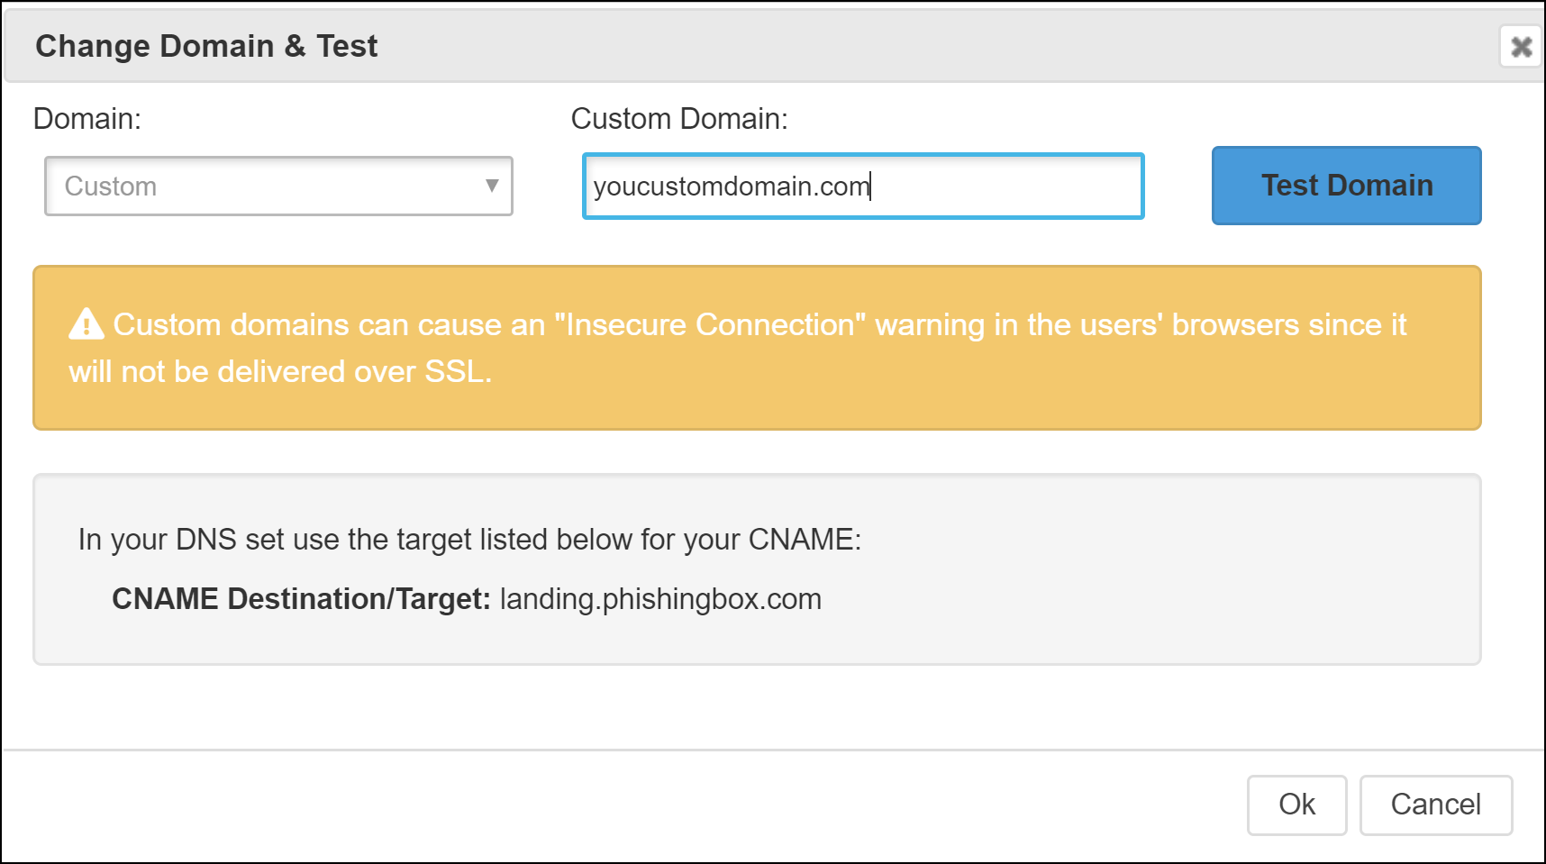Click Cancel to dismiss changes
The height and width of the screenshot is (864, 1546).
tap(1435, 805)
